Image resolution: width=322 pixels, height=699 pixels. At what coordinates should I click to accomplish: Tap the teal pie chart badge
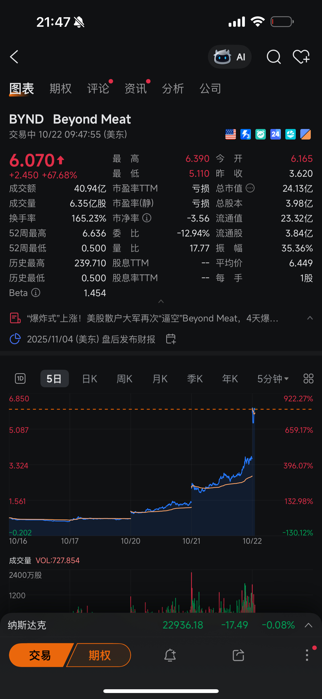pyautogui.click(x=290, y=134)
